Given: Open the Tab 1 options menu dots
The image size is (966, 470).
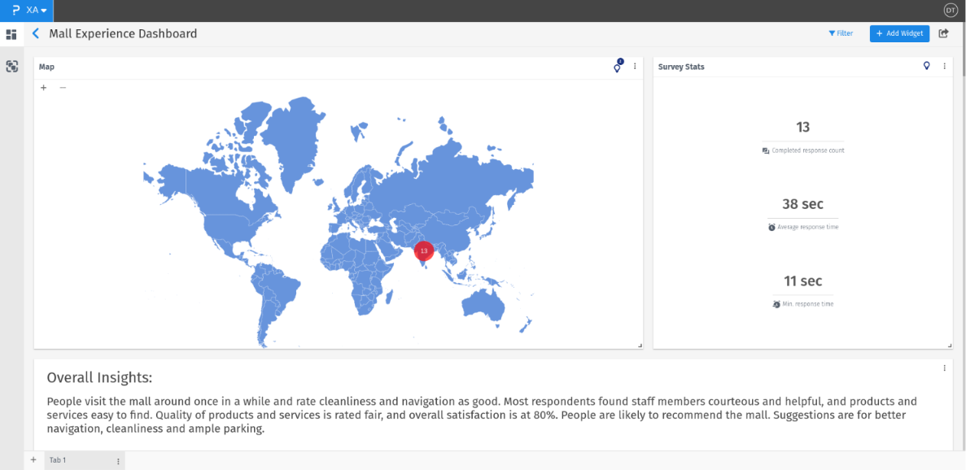Looking at the screenshot, I should coord(118,461).
